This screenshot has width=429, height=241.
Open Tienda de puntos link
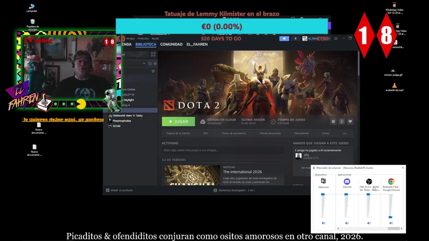click(270, 133)
